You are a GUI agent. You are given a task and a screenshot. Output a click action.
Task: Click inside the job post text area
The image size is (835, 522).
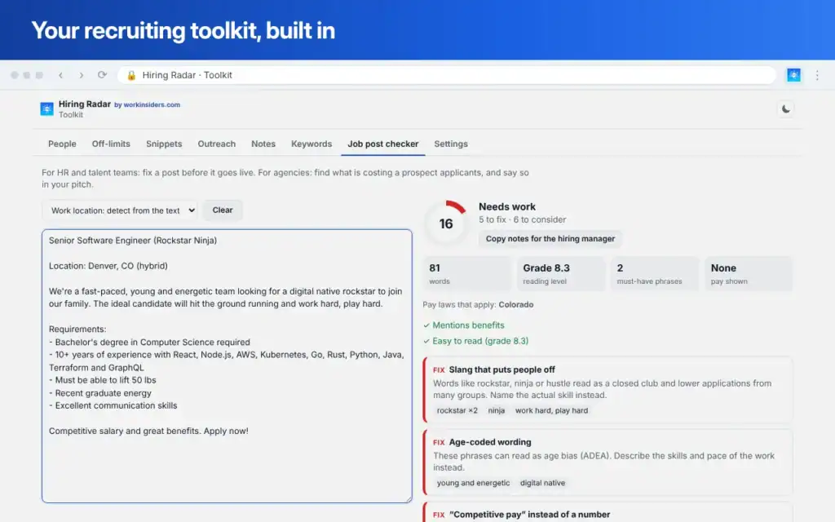[x=227, y=366]
